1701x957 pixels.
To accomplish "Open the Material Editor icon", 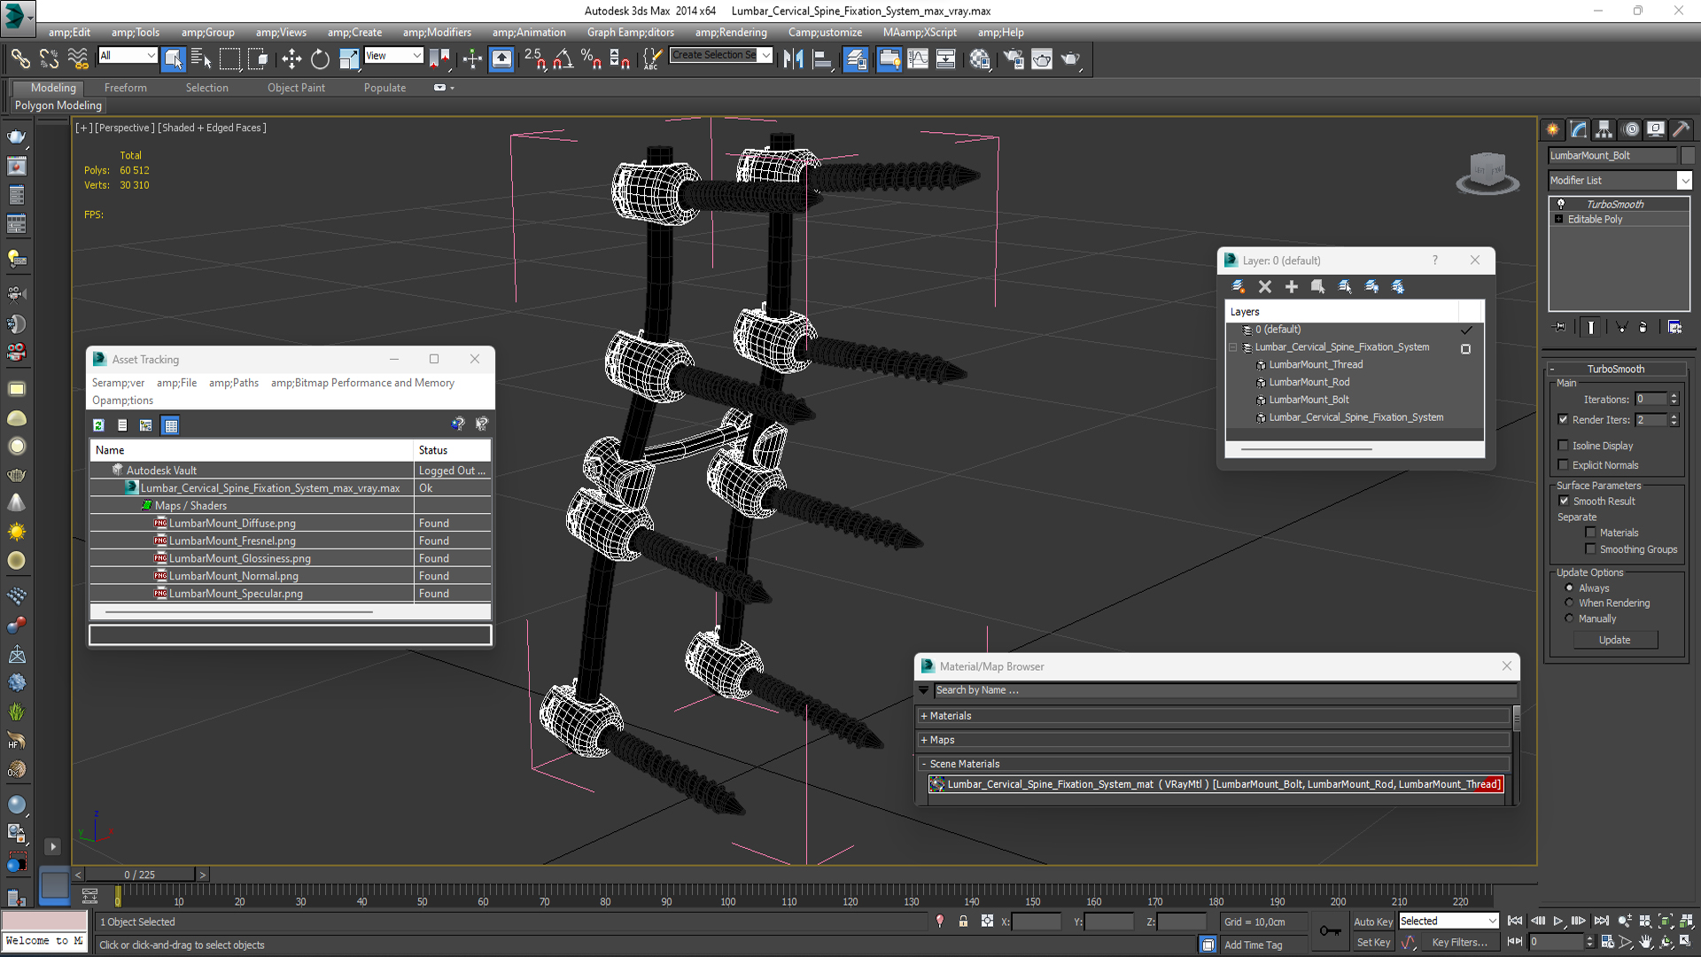I will (980, 59).
